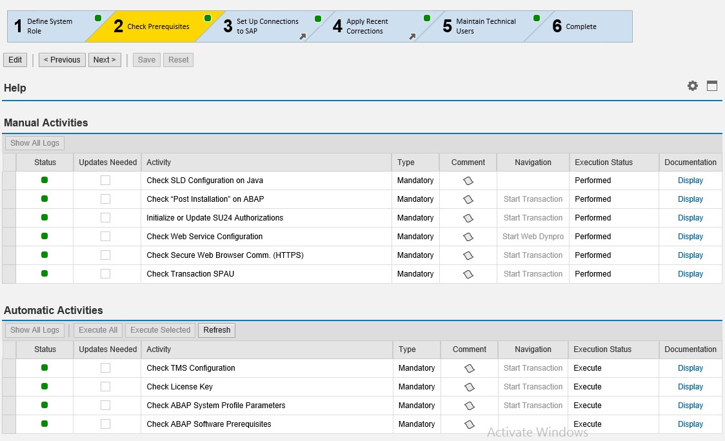Go to step 6 Complete

pos(578,26)
